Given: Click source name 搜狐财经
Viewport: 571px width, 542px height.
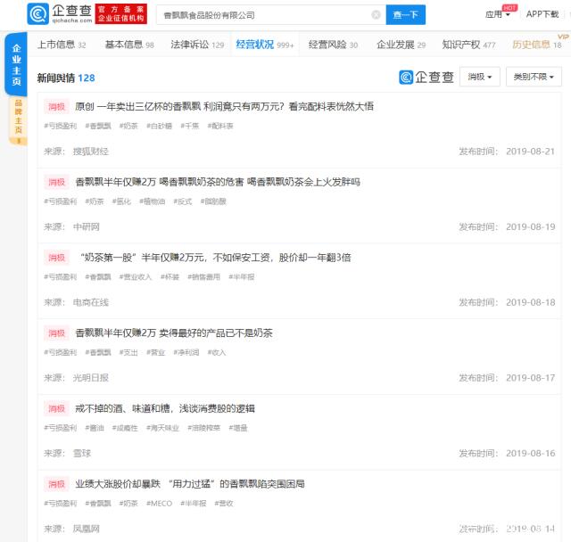Looking at the screenshot, I should pyautogui.click(x=91, y=152).
